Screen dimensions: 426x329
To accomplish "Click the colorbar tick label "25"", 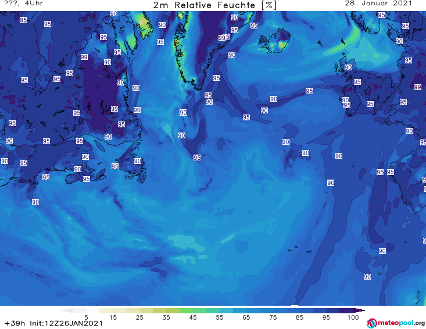I will (x=139, y=317).
